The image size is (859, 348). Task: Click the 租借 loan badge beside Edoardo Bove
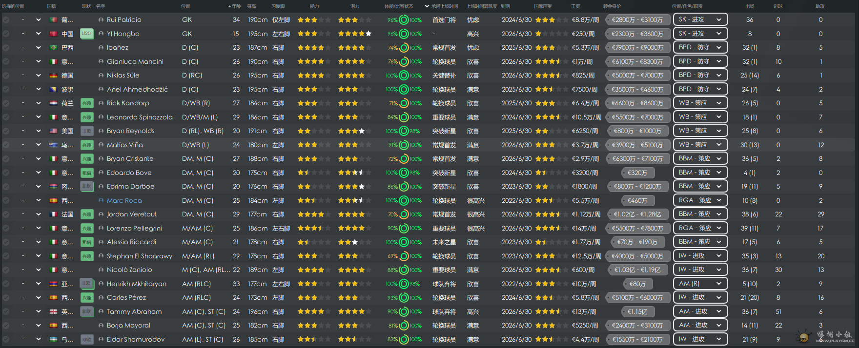86,173
